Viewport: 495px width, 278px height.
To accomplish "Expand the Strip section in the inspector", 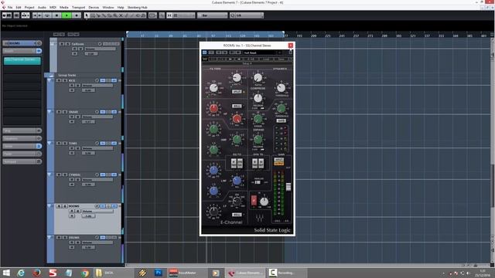I will click(22, 131).
